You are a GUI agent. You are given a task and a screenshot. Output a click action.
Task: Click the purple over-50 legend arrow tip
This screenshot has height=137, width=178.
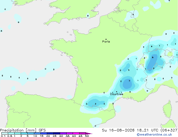point(89,133)
